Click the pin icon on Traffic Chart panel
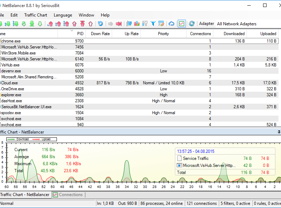The width and height of the screenshot is (281, 208). [x=279, y=132]
